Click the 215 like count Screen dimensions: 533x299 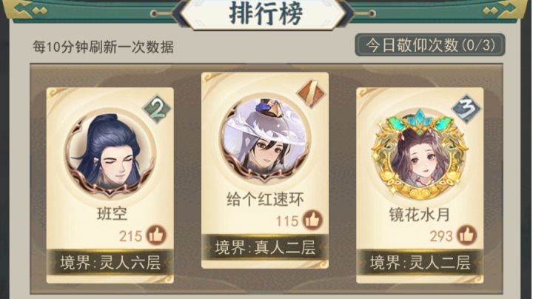(130, 236)
